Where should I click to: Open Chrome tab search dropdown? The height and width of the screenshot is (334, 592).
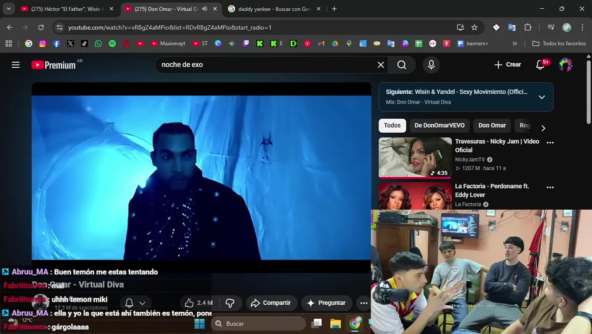tap(8, 9)
